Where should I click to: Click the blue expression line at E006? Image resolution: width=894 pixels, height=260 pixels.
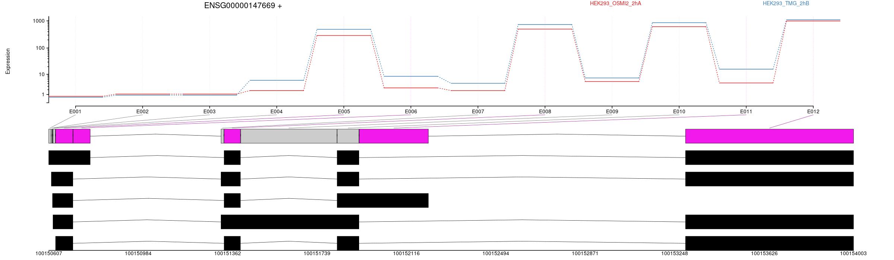411,76
